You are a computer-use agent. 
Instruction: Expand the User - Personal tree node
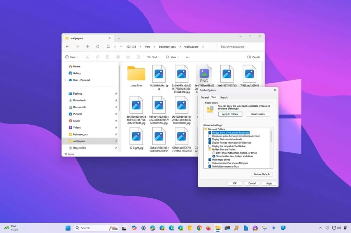point(65,80)
